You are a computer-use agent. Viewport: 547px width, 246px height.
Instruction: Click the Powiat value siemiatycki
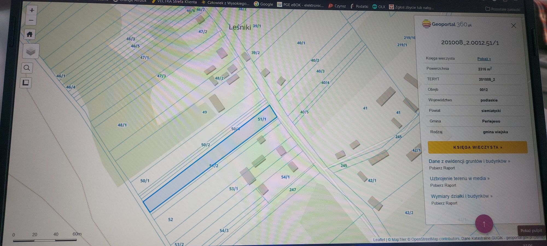[491, 111]
